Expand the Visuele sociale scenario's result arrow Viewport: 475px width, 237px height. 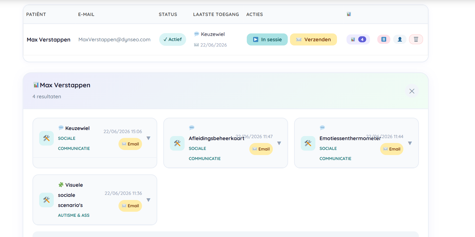click(148, 200)
